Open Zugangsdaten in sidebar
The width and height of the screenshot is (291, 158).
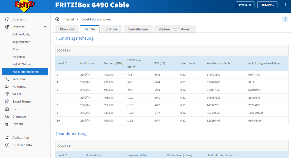click(21, 42)
